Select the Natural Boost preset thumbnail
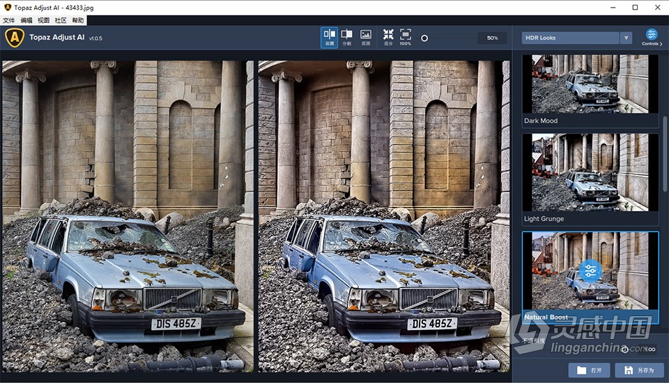 [590, 271]
